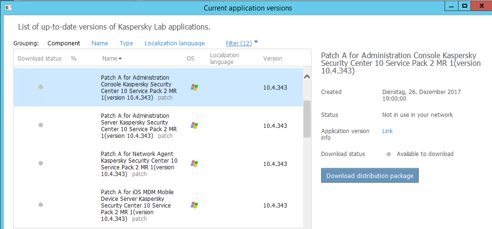Click Download distribution package button
492x229 pixels.
(x=370, y=176)
